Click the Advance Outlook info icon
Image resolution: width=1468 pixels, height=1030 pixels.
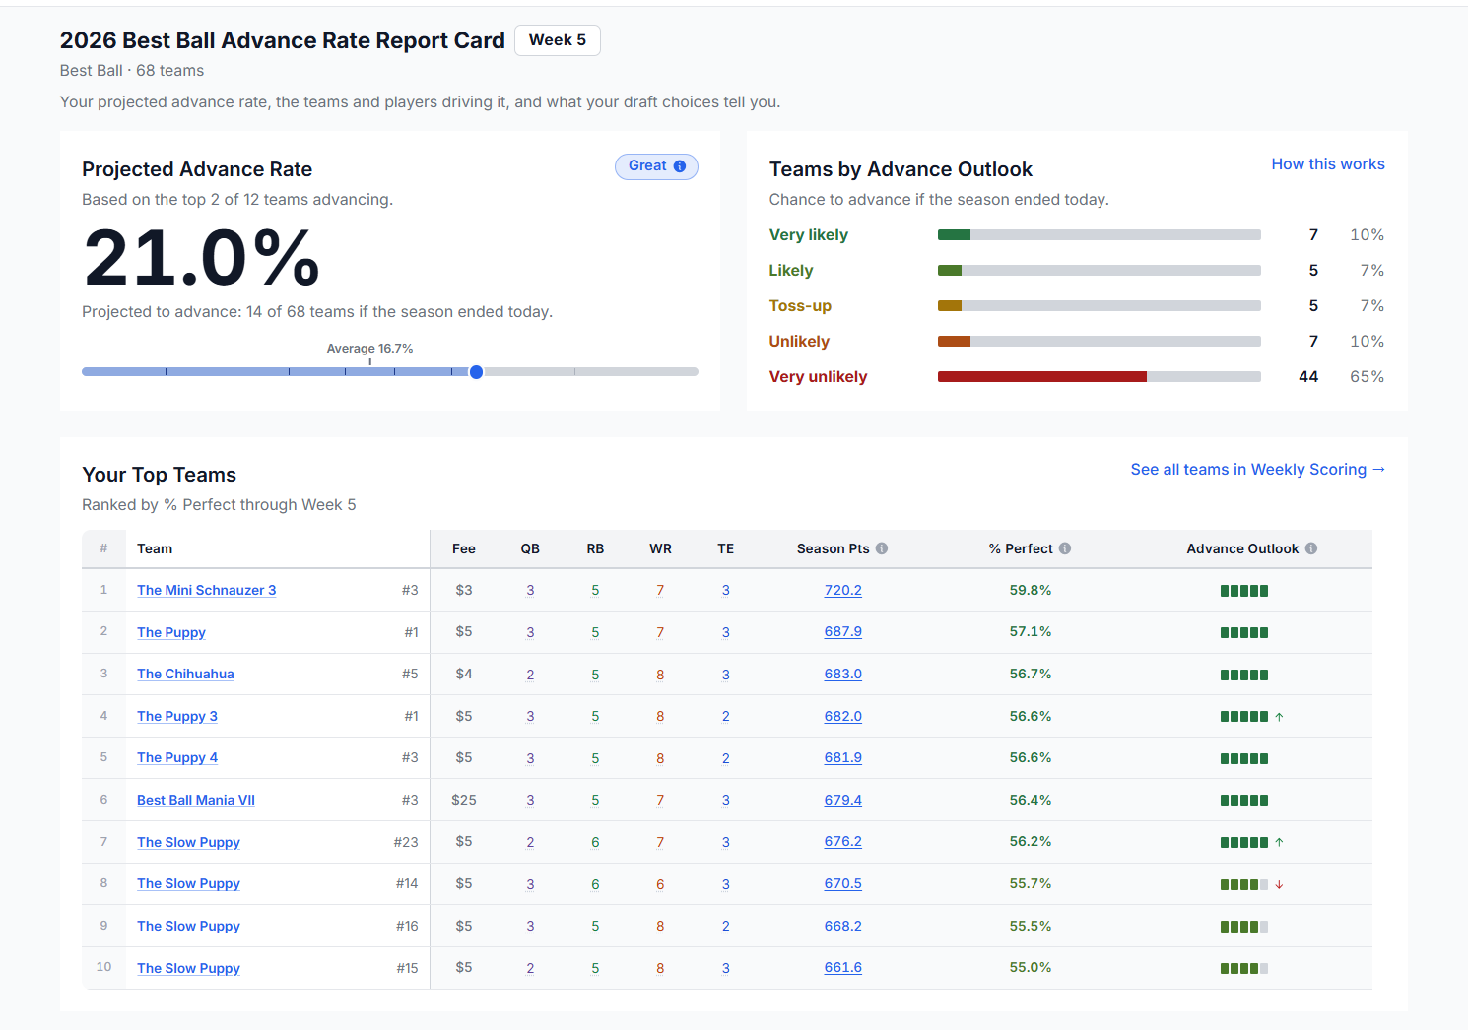[1311, 548]
